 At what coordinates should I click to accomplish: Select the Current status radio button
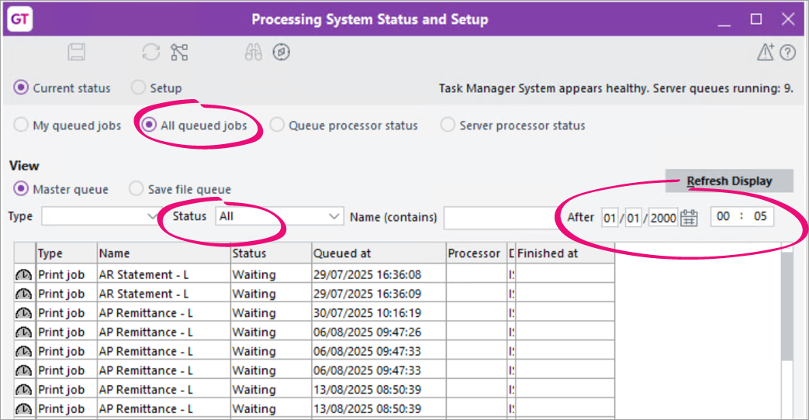[21, 88]
